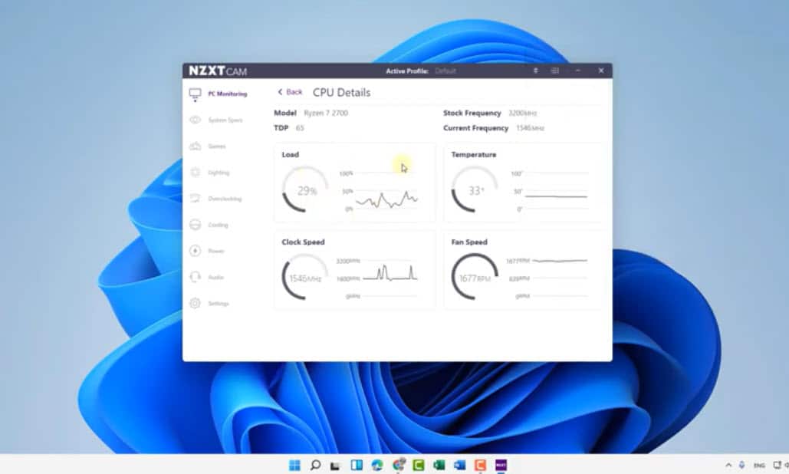Click the CPU Load gauge showing 29%

(306, 190)
